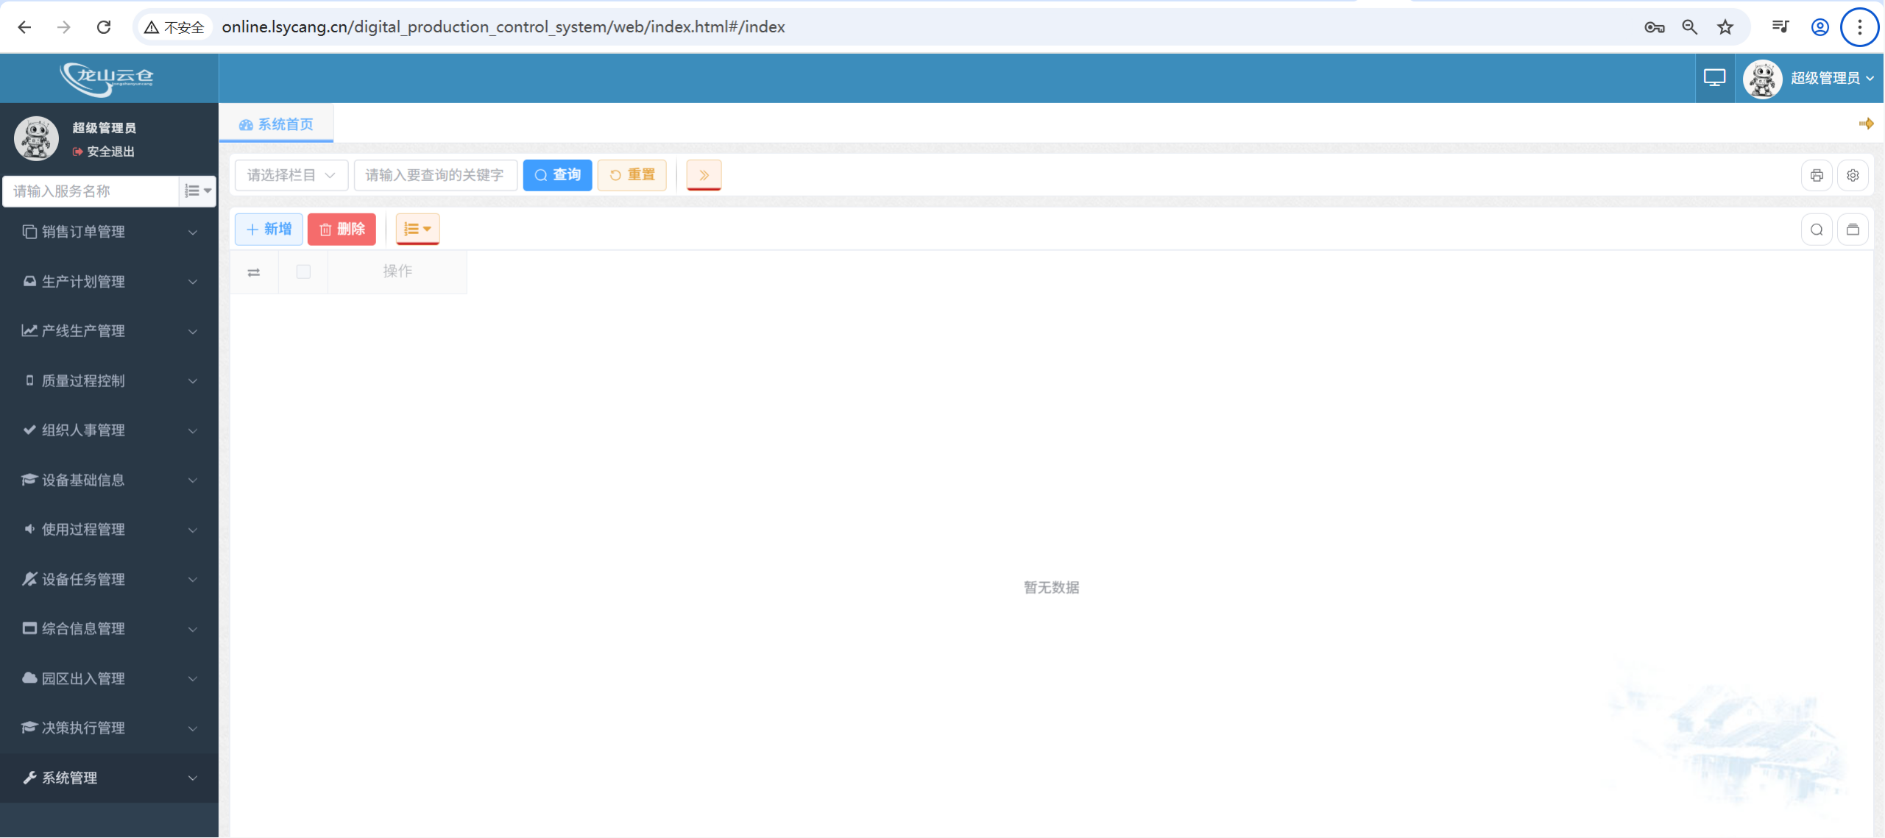Click the orange double-chevron expand icon
Image resolution: width=1885 pixels, height=838 pixels.
tap(704, 175)
